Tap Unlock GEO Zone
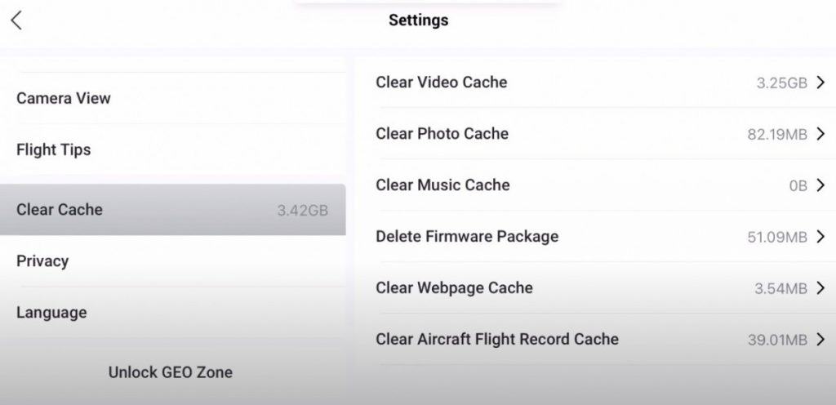 170,372
